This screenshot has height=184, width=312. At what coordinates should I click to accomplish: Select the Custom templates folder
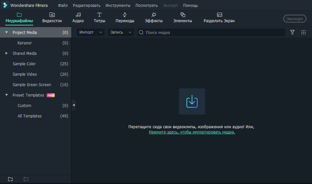coord(36,106)
